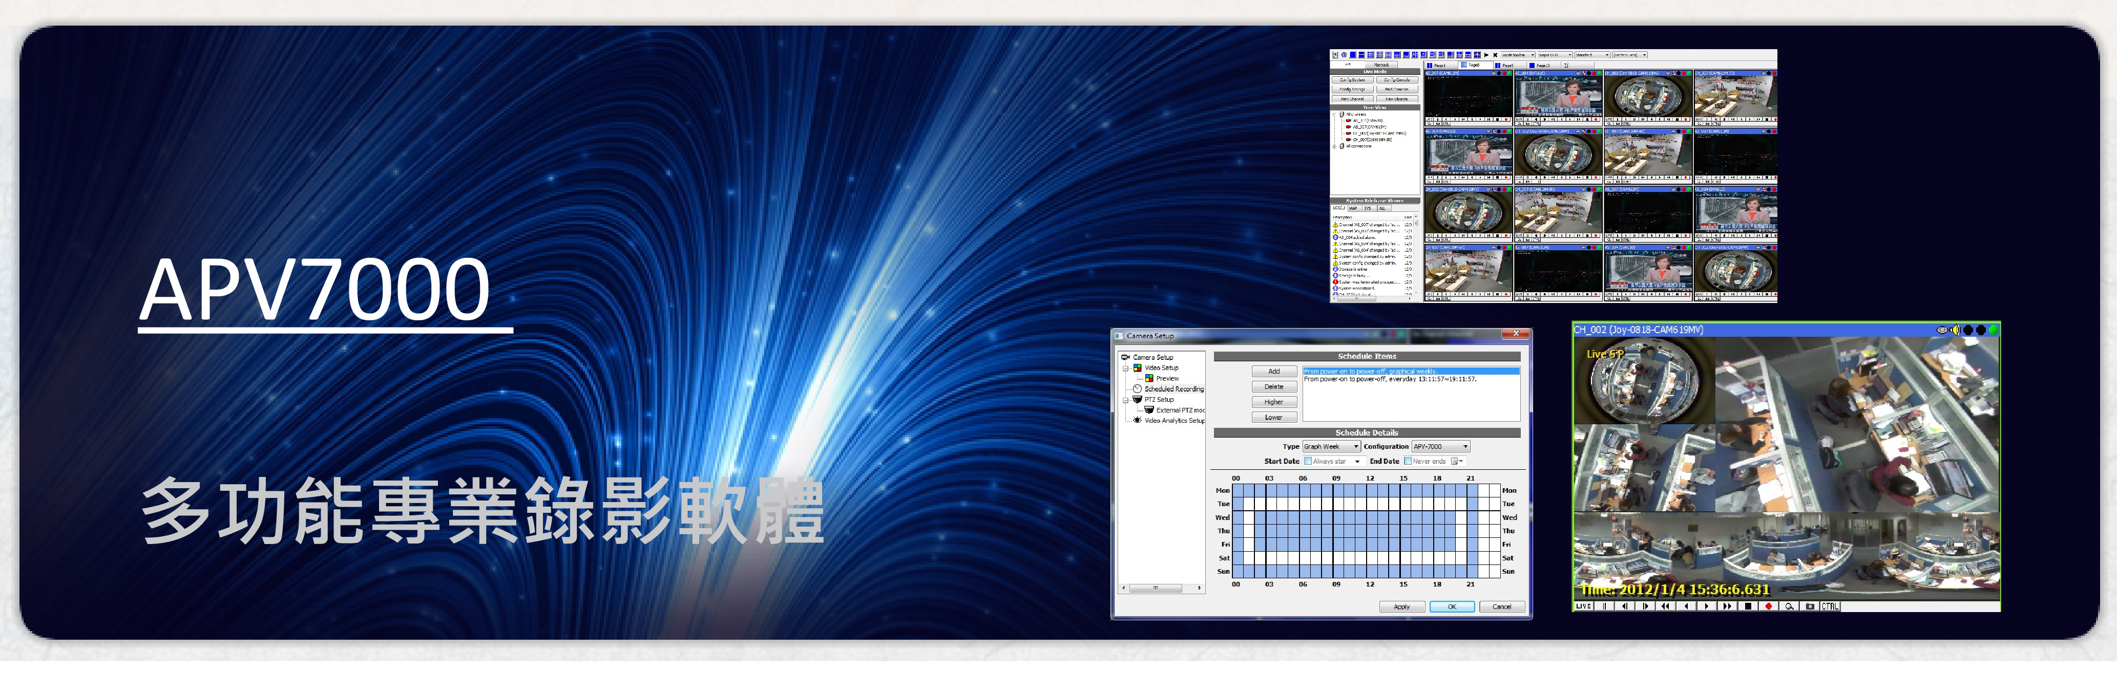Click the Mon row 00 hour schedule cell
This screenshot has width=2117, height=696.
[x=1238, y=491]
